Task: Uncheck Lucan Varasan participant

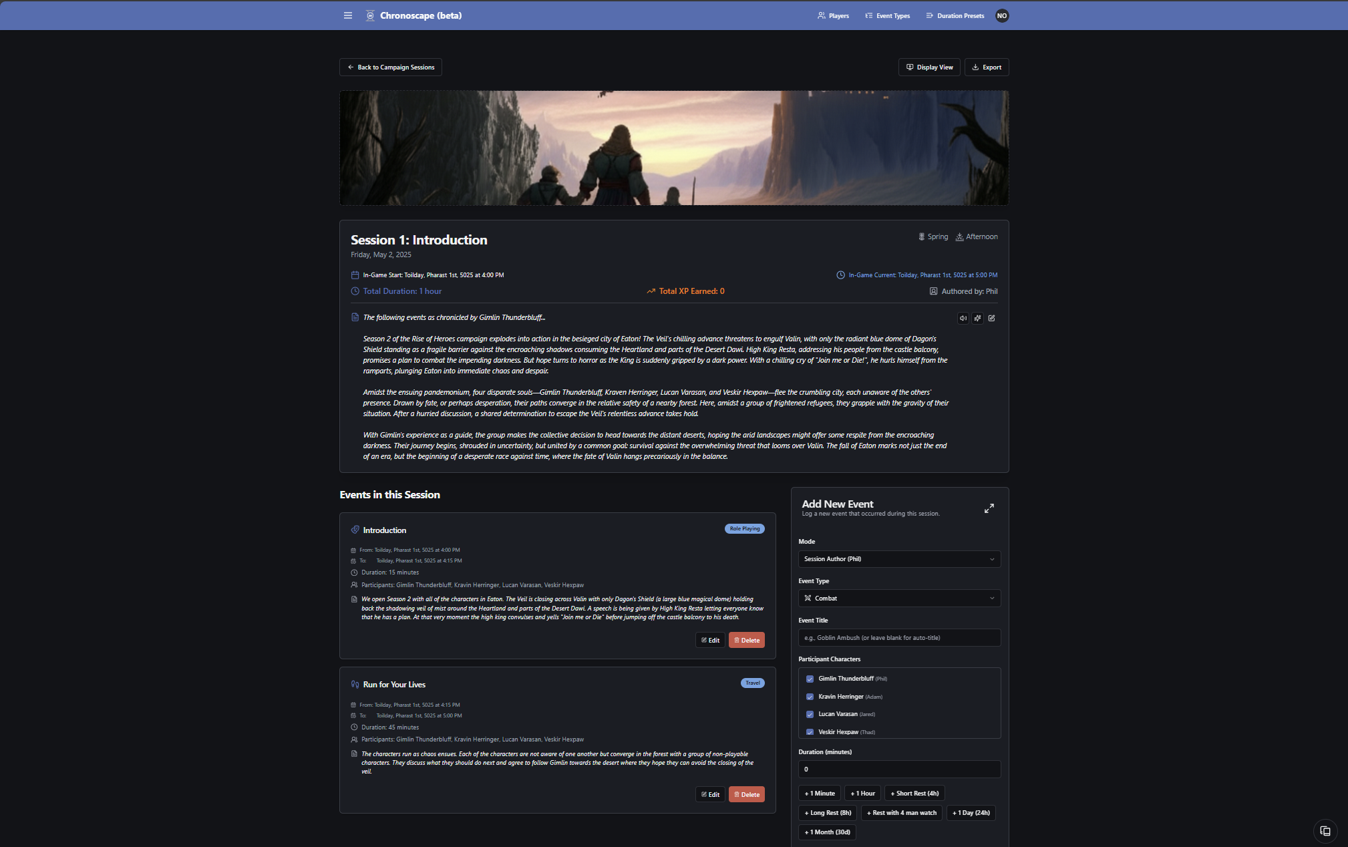Action: (810, 714)
